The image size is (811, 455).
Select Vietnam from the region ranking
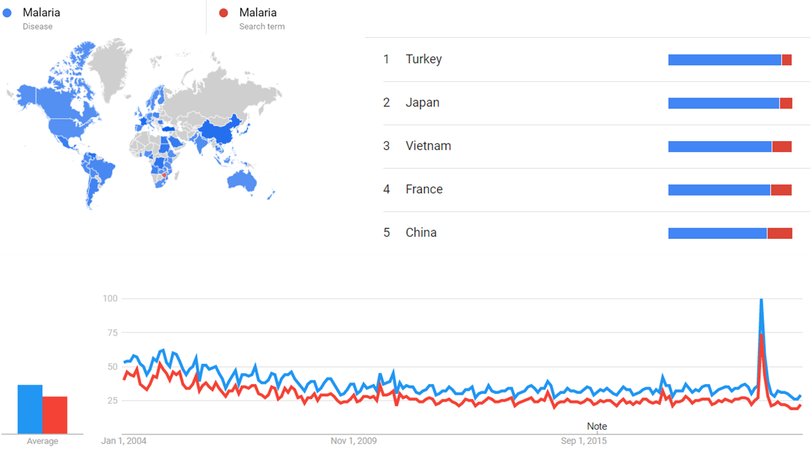pyautogui.click(x=428, y=146)
